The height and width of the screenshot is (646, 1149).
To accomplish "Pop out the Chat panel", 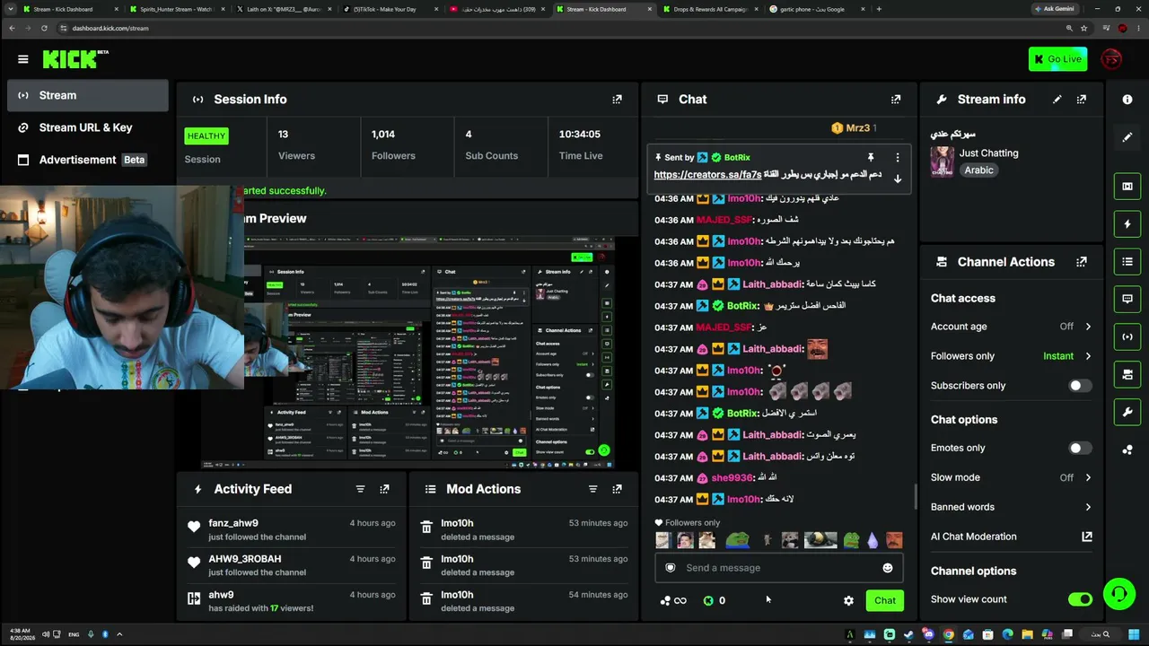I will pos(896,100).
